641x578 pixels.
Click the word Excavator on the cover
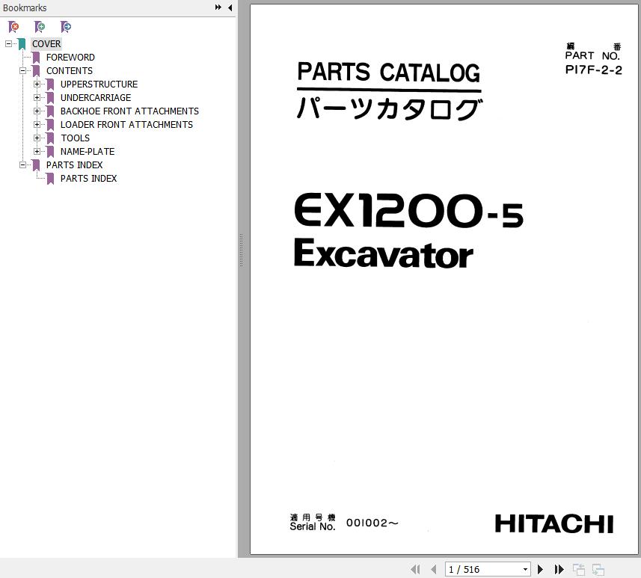[384, 253]
